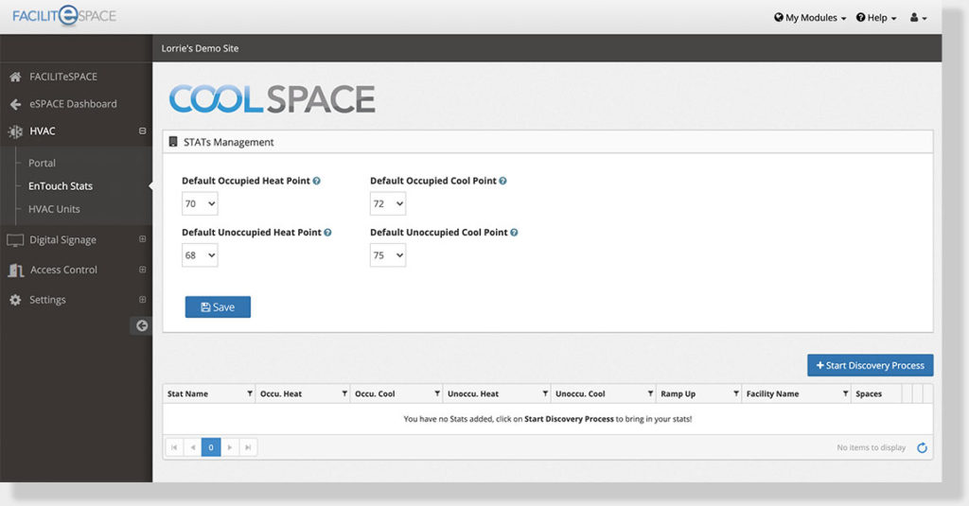Expand Digital Signage with the plus icon
The width and height of the screenshot is (969, 506).
[x=142, y=239]
